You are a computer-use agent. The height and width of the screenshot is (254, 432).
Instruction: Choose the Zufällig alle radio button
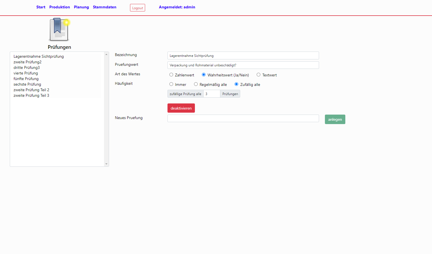[236, 84]
